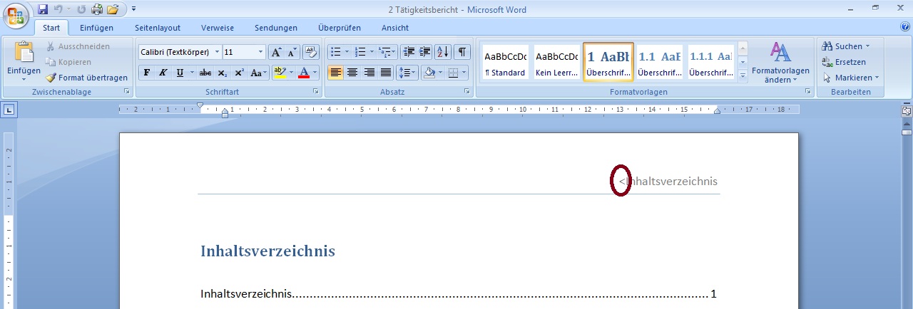Viewport: 913px width, 309px height.
Task: Apply a numbered list
Action: pos(360,52)
